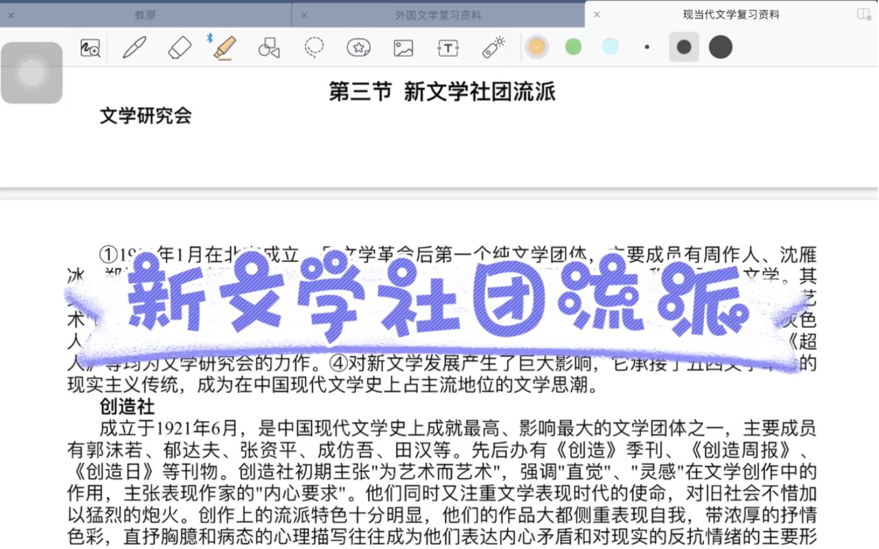
Task: Select the Pen tool
Action: pos(135,48)
